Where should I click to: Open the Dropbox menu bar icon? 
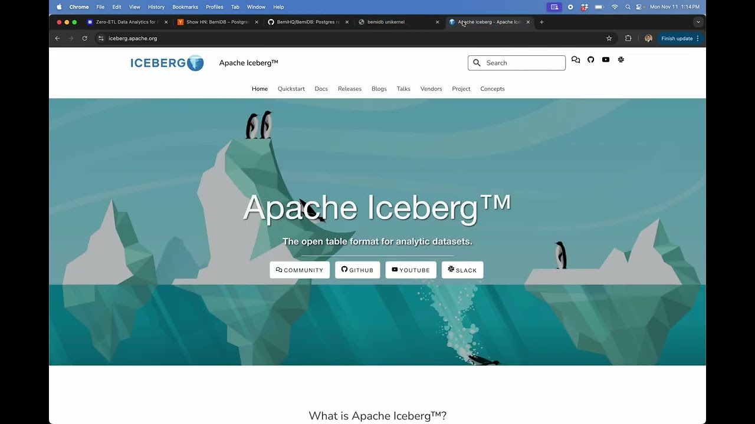point(585,7)
